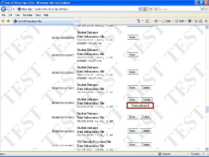Open the Tools gear command bar menu
Viewport: 209px width, 157px height.
click(181, 21)
